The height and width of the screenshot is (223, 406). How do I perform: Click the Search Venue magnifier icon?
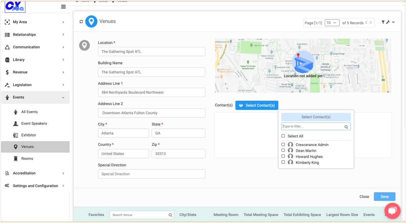pos(170,215)
